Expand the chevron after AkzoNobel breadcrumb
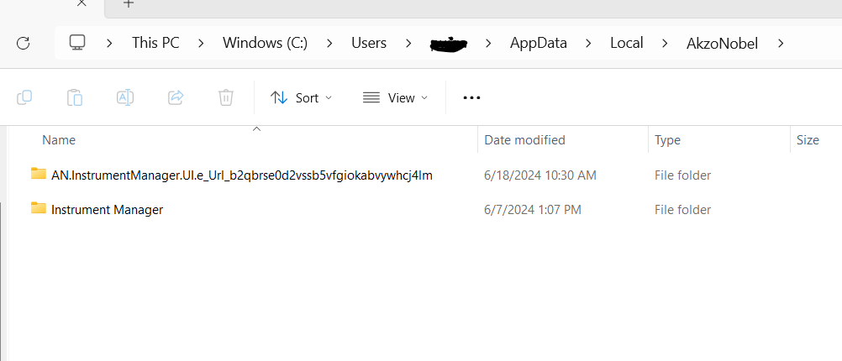Screen dimensions: 842x361 (781, 43)
